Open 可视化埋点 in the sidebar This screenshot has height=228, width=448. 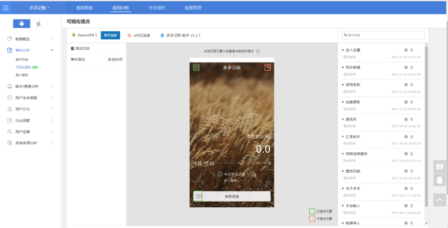coord(23,67)
